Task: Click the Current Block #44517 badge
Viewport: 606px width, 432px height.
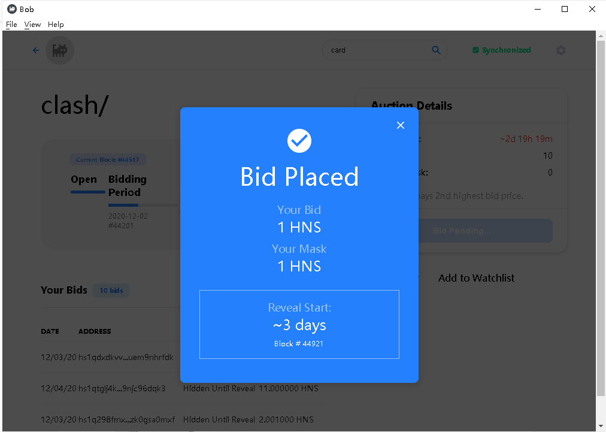Action: (x=108, y=160)
